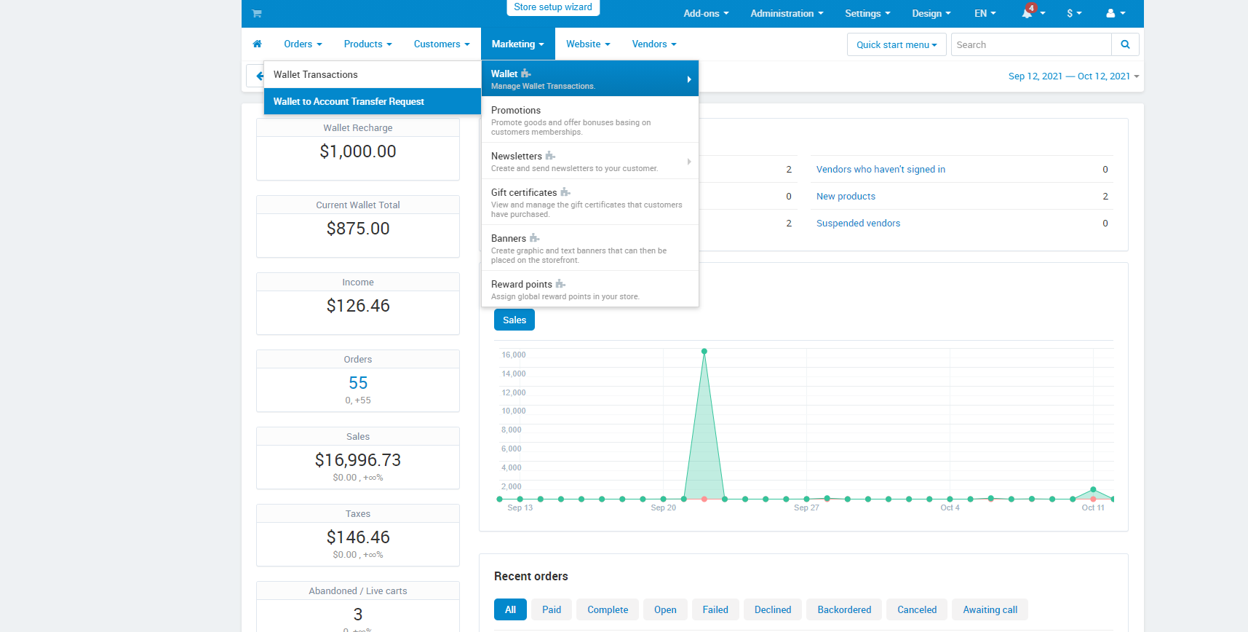Click the $146.46 Taxes value
Screen dimensions: 1248x632
[358, 537]
